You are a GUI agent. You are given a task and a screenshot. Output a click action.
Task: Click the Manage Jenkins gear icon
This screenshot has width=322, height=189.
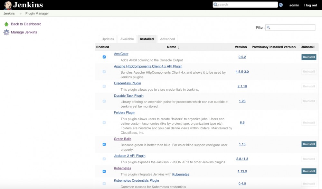6,32
